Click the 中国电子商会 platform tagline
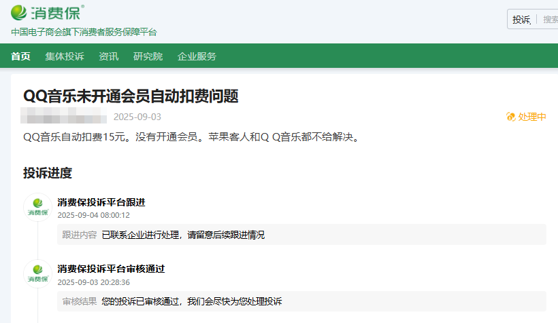The height and width of the screenshot is (323, 558). [84, 33]
